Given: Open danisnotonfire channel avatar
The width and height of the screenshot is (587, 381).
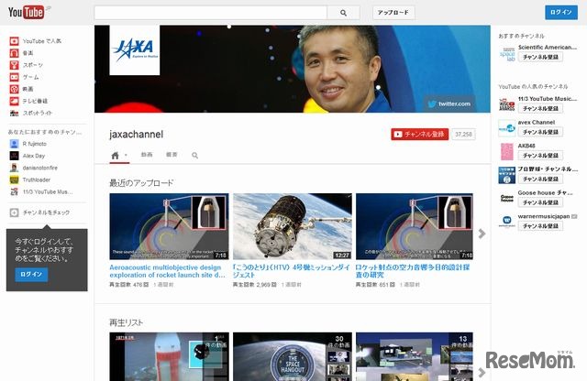Looking at the screenshot, I should point(15,168).
